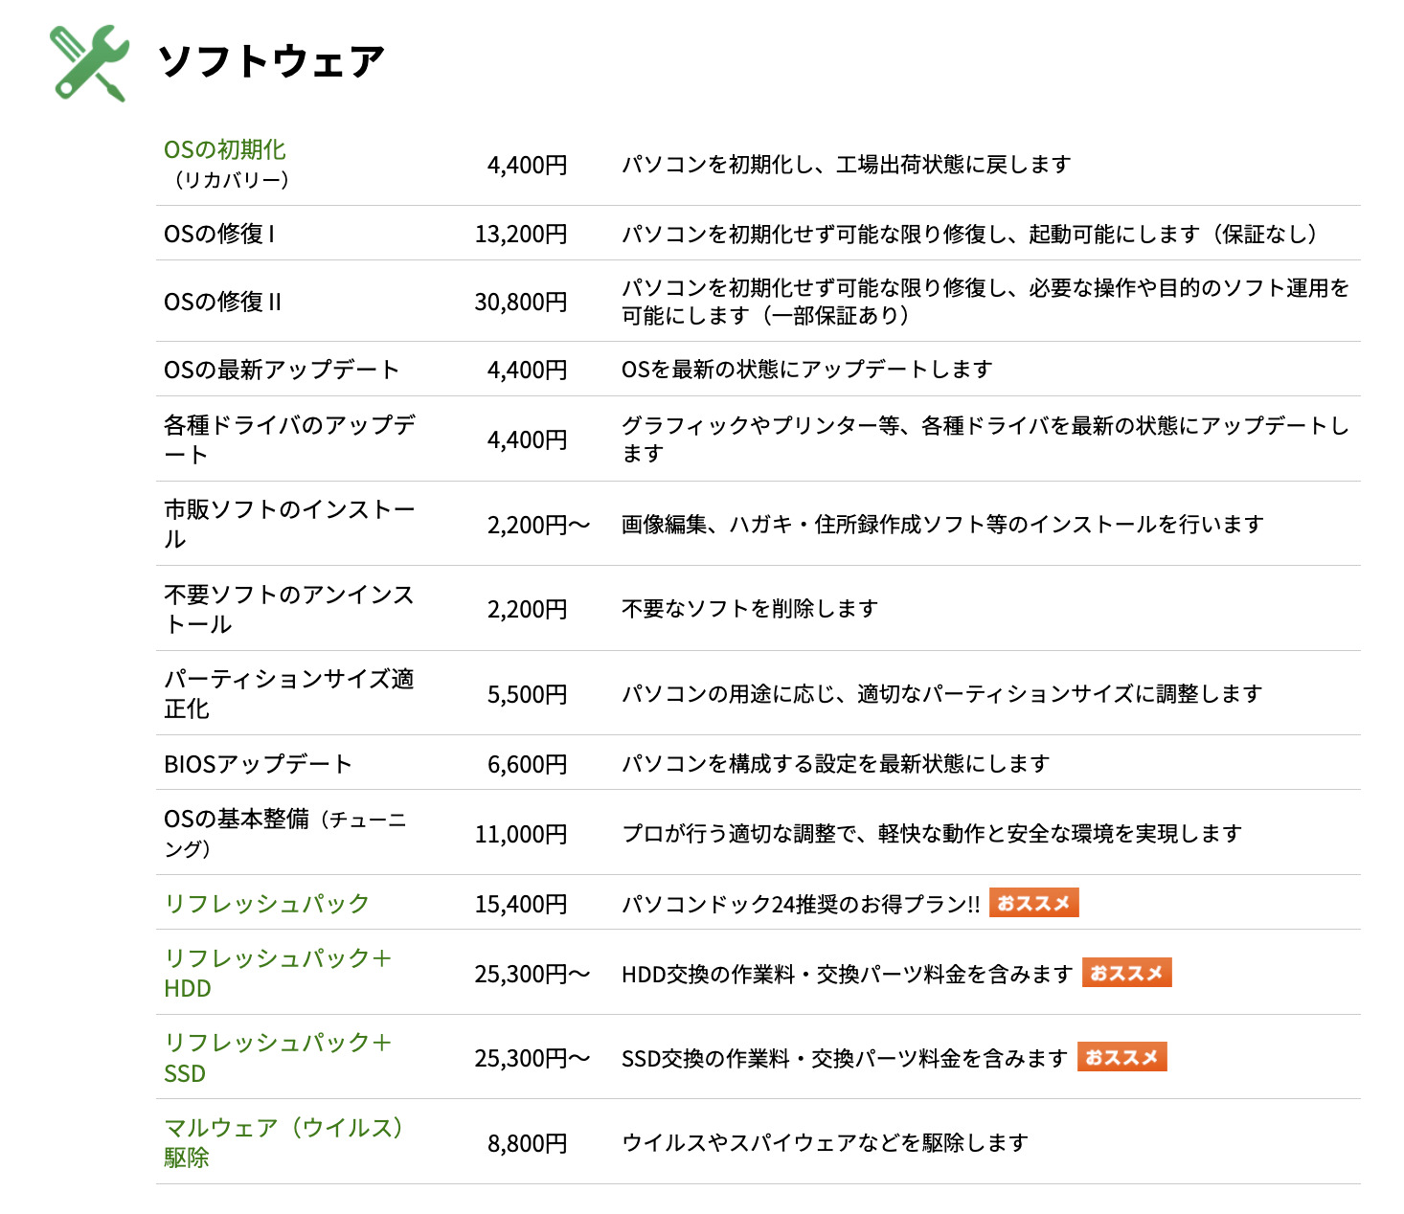Click the 6,600円 price

(527, 764)
